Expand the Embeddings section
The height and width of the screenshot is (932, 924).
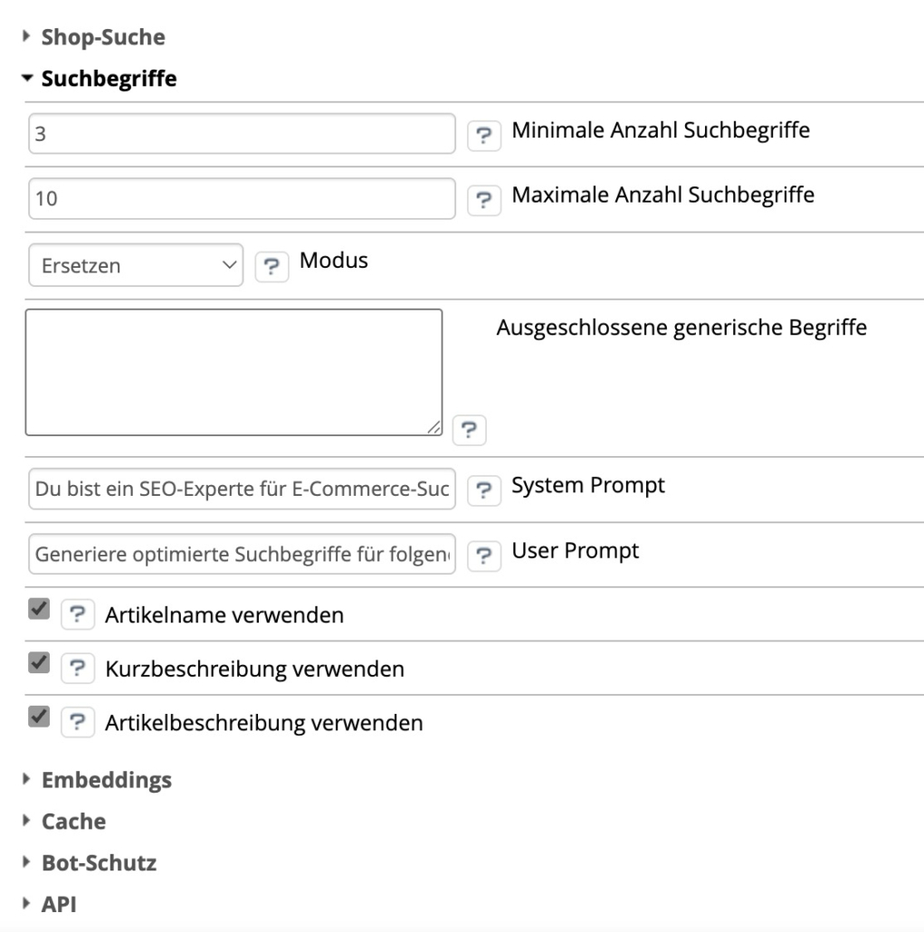106,779
